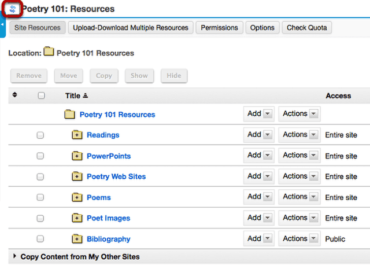The width and height of the screenshot is (370, 265).
Task: Click the Title column sort arrow icon
Action: [86, 95]
